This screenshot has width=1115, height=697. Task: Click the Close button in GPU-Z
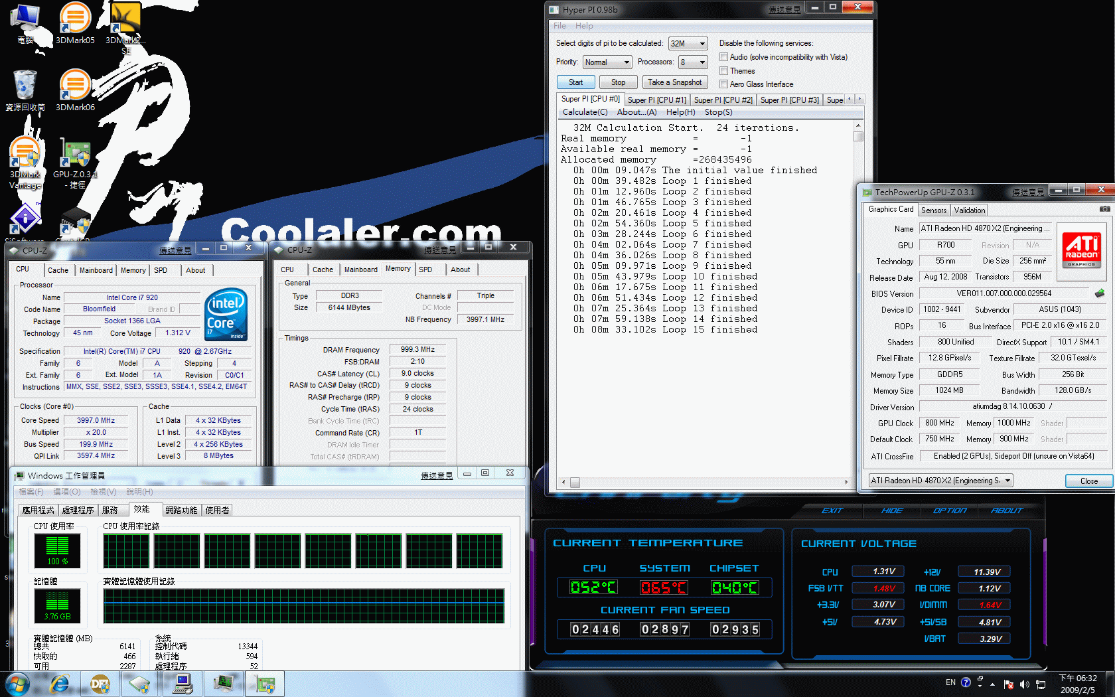tap(1089, 481)
